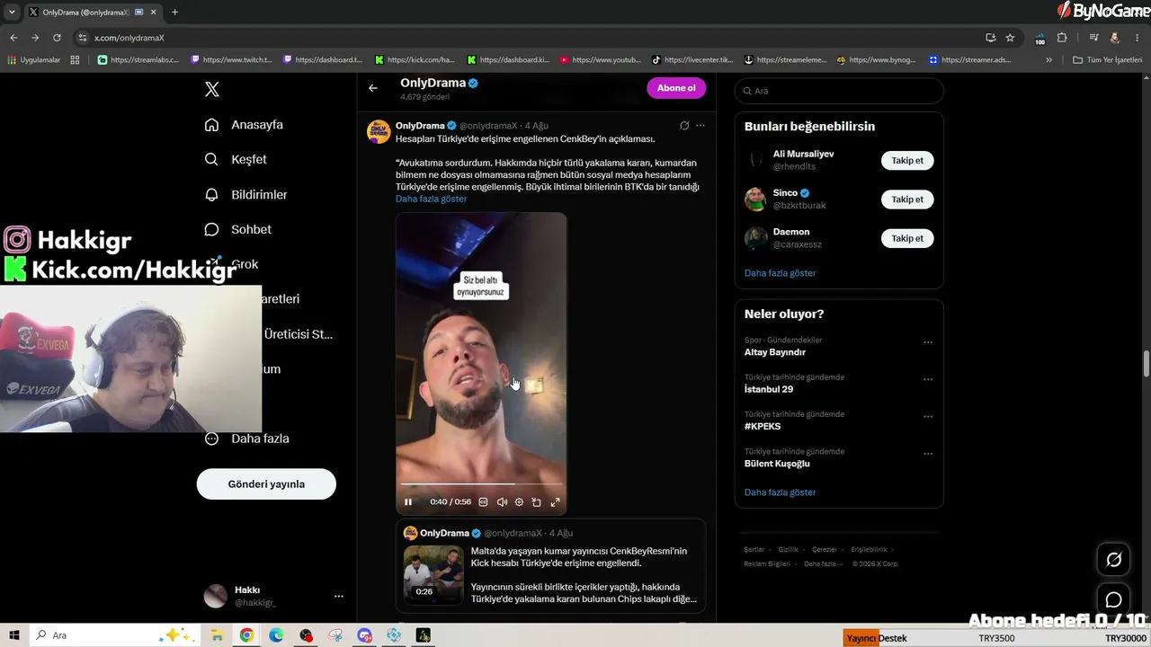The image size is (1151, 647).
Task: Open Anasayfa home page
Action: [x=244, y=125]
